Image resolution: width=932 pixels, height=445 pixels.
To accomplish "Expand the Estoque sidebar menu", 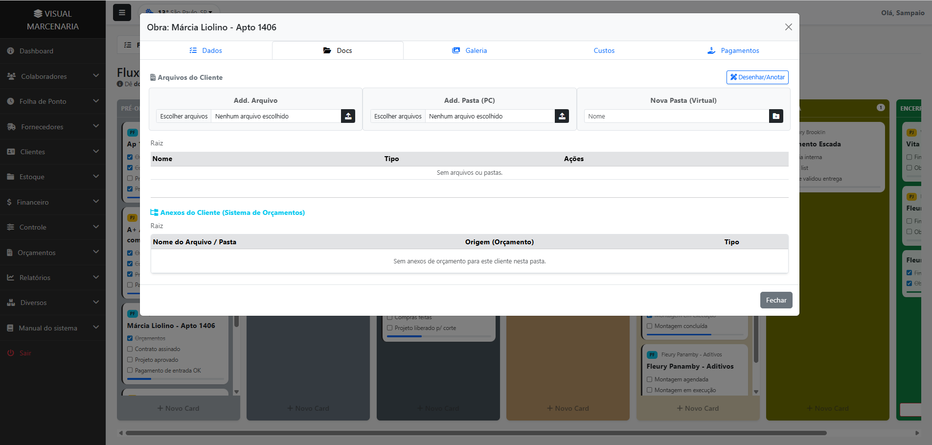I will 96,176.
